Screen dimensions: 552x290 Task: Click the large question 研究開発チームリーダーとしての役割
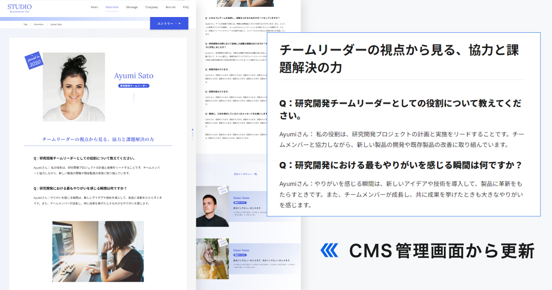401,109
